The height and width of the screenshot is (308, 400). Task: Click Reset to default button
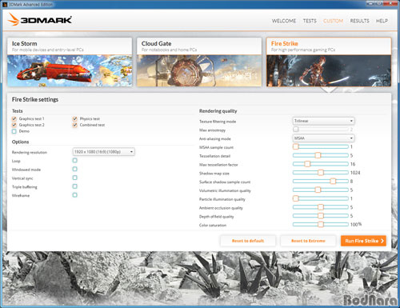[248, 241]
